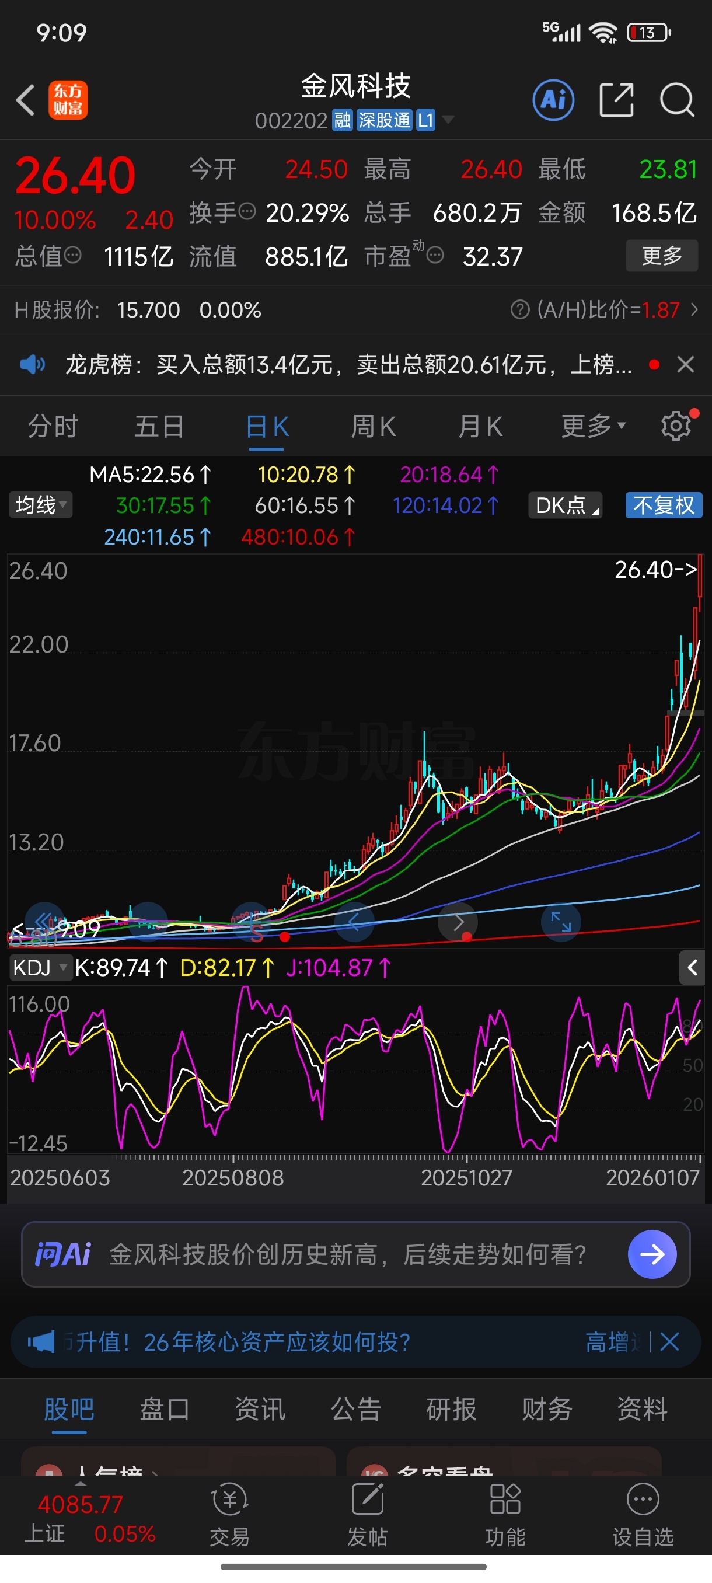This screenshot has width=712, height=1583.
Task: Tap the H股报价 15.700 row
Action: pos(138,310)
